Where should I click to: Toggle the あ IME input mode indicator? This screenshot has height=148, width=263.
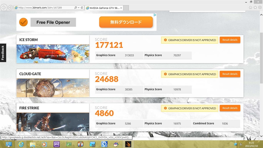(241, 144)
